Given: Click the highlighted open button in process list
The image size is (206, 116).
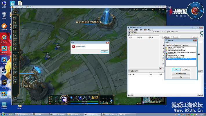Looking at the screenshot, I should coord(176,69).
